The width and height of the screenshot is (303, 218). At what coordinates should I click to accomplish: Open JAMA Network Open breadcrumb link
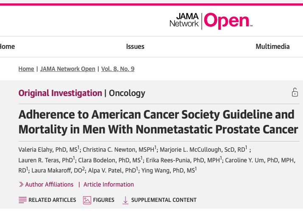point(68,69)
